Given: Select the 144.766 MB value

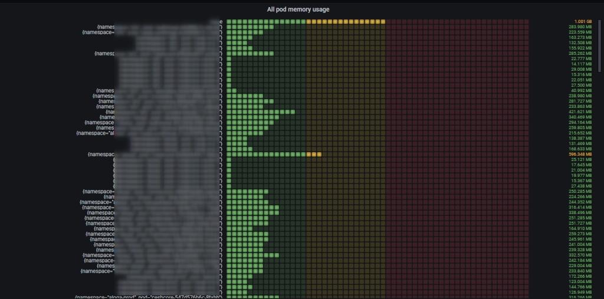Looking at the screenshot, I should coord(580,287).
